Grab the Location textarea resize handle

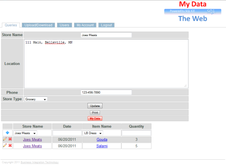point(185,86)
